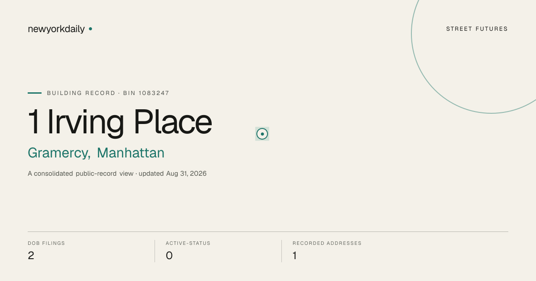Screen dimensions: 536x281
Task: Click the DOB Filings count of 2
Action: [31, 256]
